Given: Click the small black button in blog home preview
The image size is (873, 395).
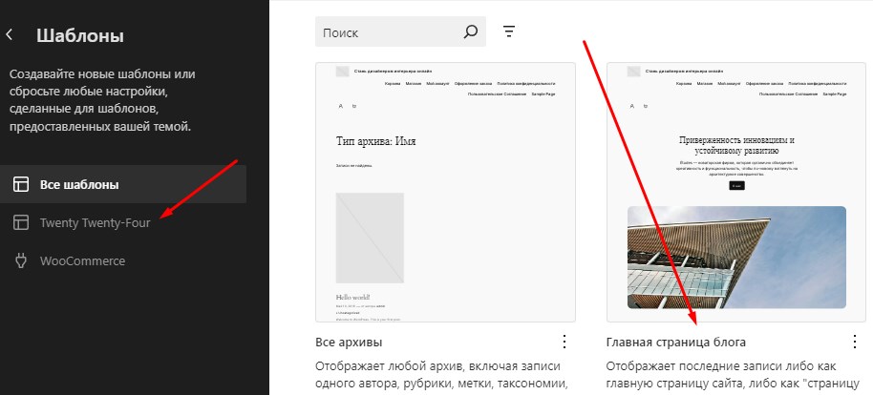Looking at the screenshot, I should [736, 185].
